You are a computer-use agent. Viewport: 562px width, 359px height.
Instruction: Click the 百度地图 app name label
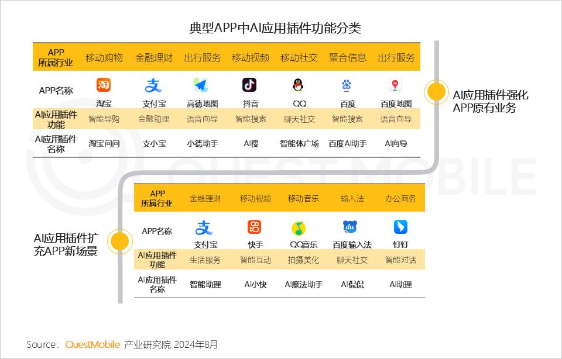pos(396,104)
